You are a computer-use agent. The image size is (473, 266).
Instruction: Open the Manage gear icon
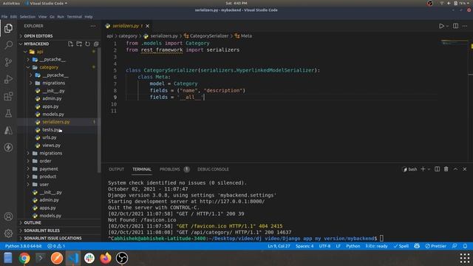(8, 233)
